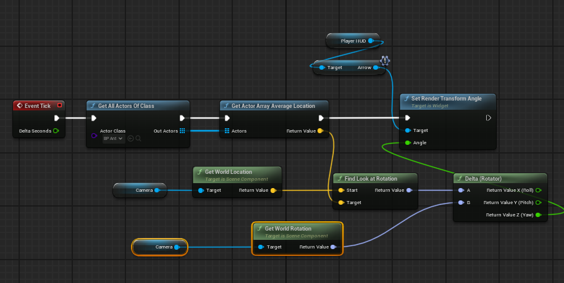Screen dimensions: 564x283
Task: Click Set Render Transform Angle exec output pin
Action: (488, 118)
